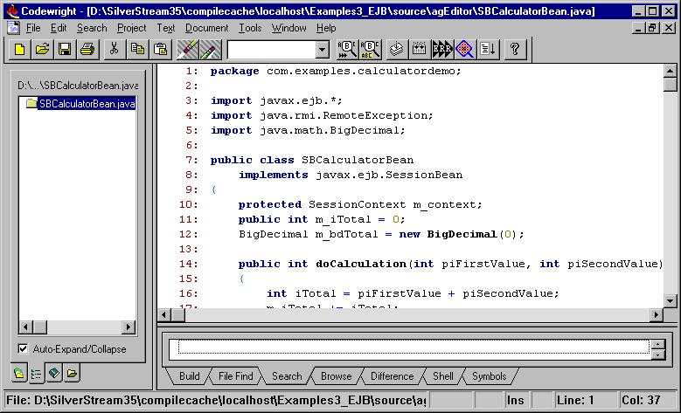Switch to the Shell output tab
Screen dimensions: 681x413
coord(442,376)
